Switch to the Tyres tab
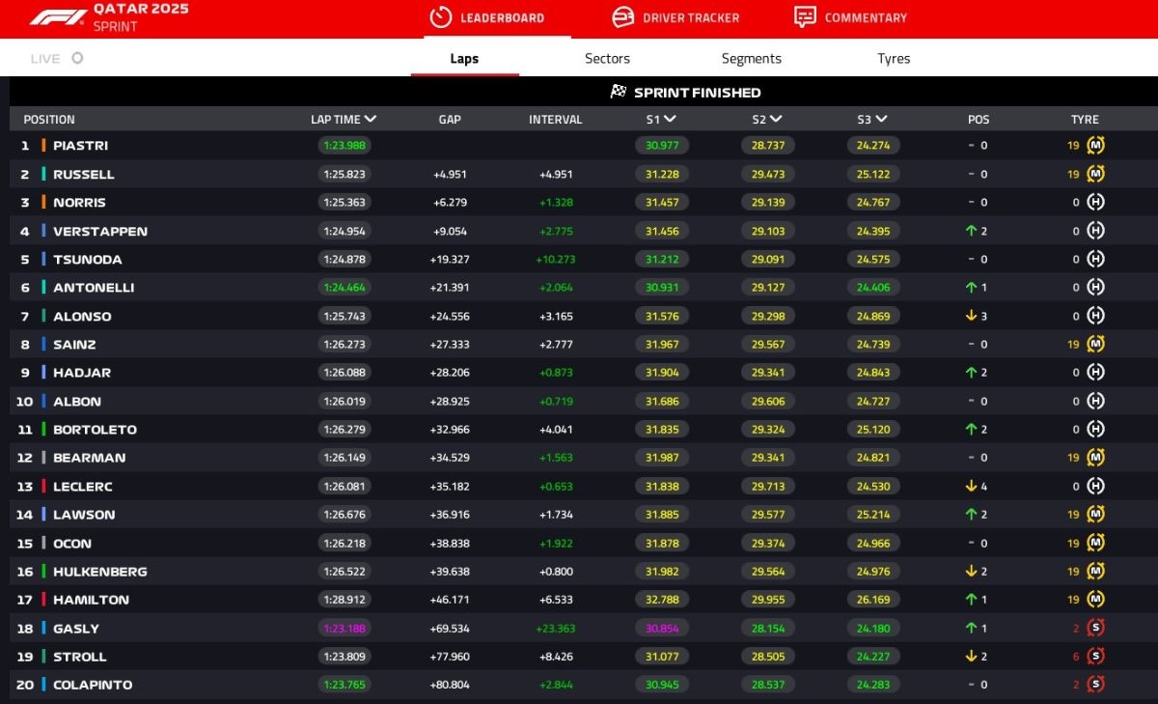The width and height of the screenshot is (1158, 704). [894, 59]
